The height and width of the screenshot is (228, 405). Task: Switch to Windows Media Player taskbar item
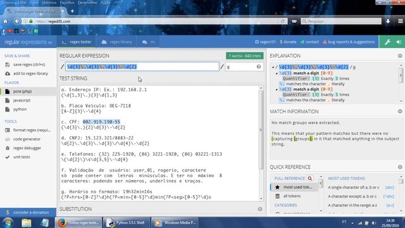pyautogui.click(x=175, y=222)
